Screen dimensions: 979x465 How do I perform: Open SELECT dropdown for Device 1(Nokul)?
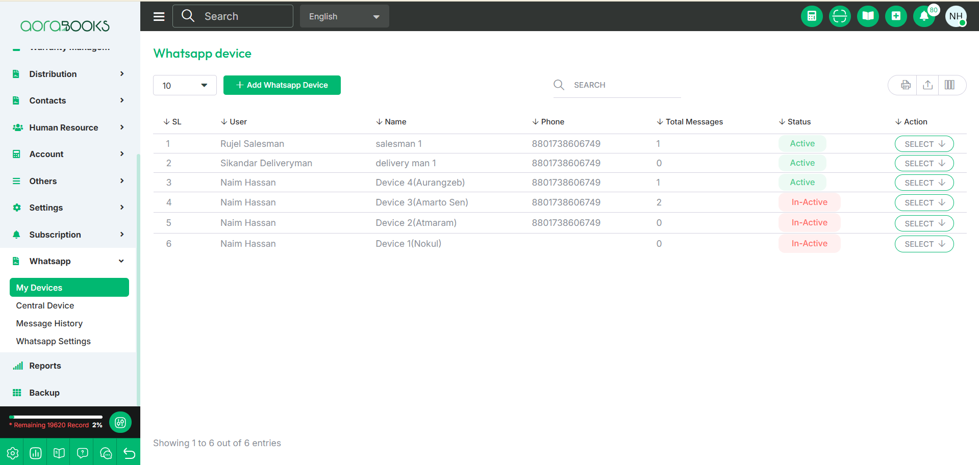(x=924, y=244)
